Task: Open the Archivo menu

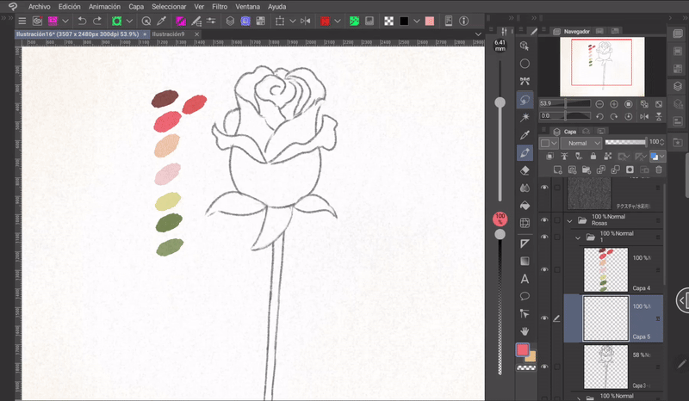Action: 39,6
